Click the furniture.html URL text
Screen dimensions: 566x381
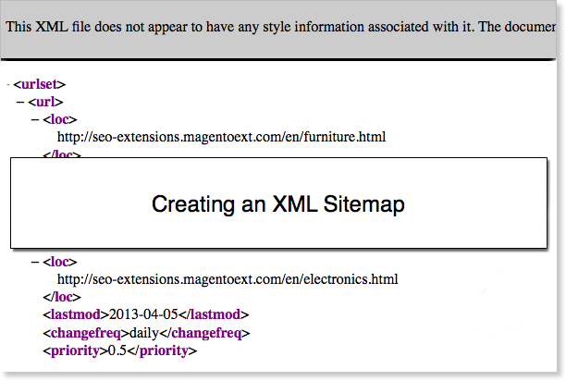coord(221,137)
